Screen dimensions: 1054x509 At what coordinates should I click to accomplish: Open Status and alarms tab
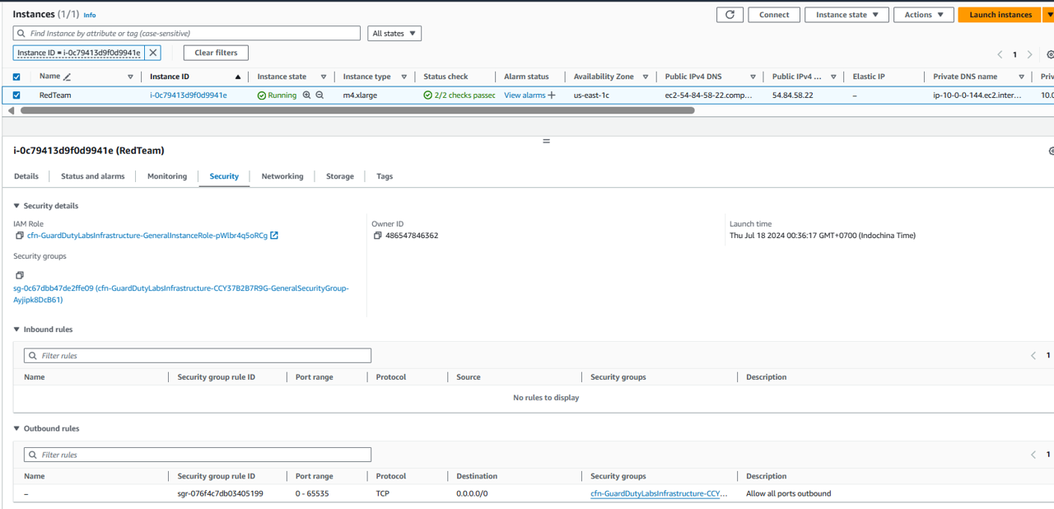[x=93, y=176]
